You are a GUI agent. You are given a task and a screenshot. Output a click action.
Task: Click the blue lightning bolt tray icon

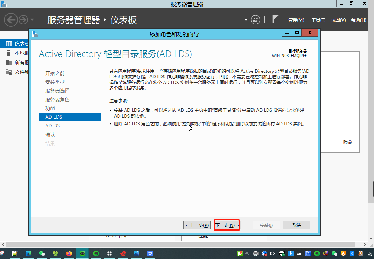coord(290,254)
